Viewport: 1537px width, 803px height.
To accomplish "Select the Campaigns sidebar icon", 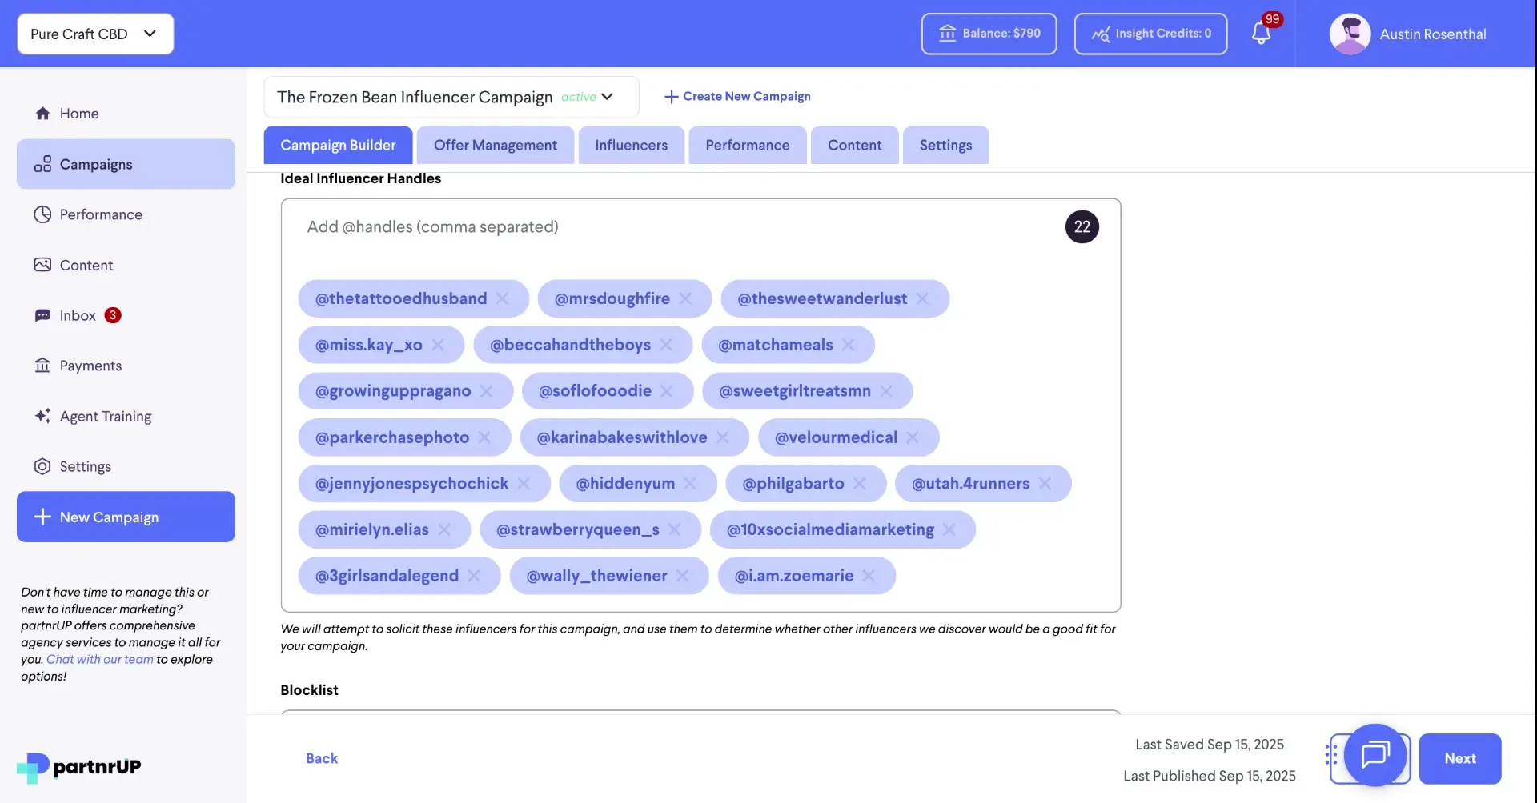I will tap(42, 164).
